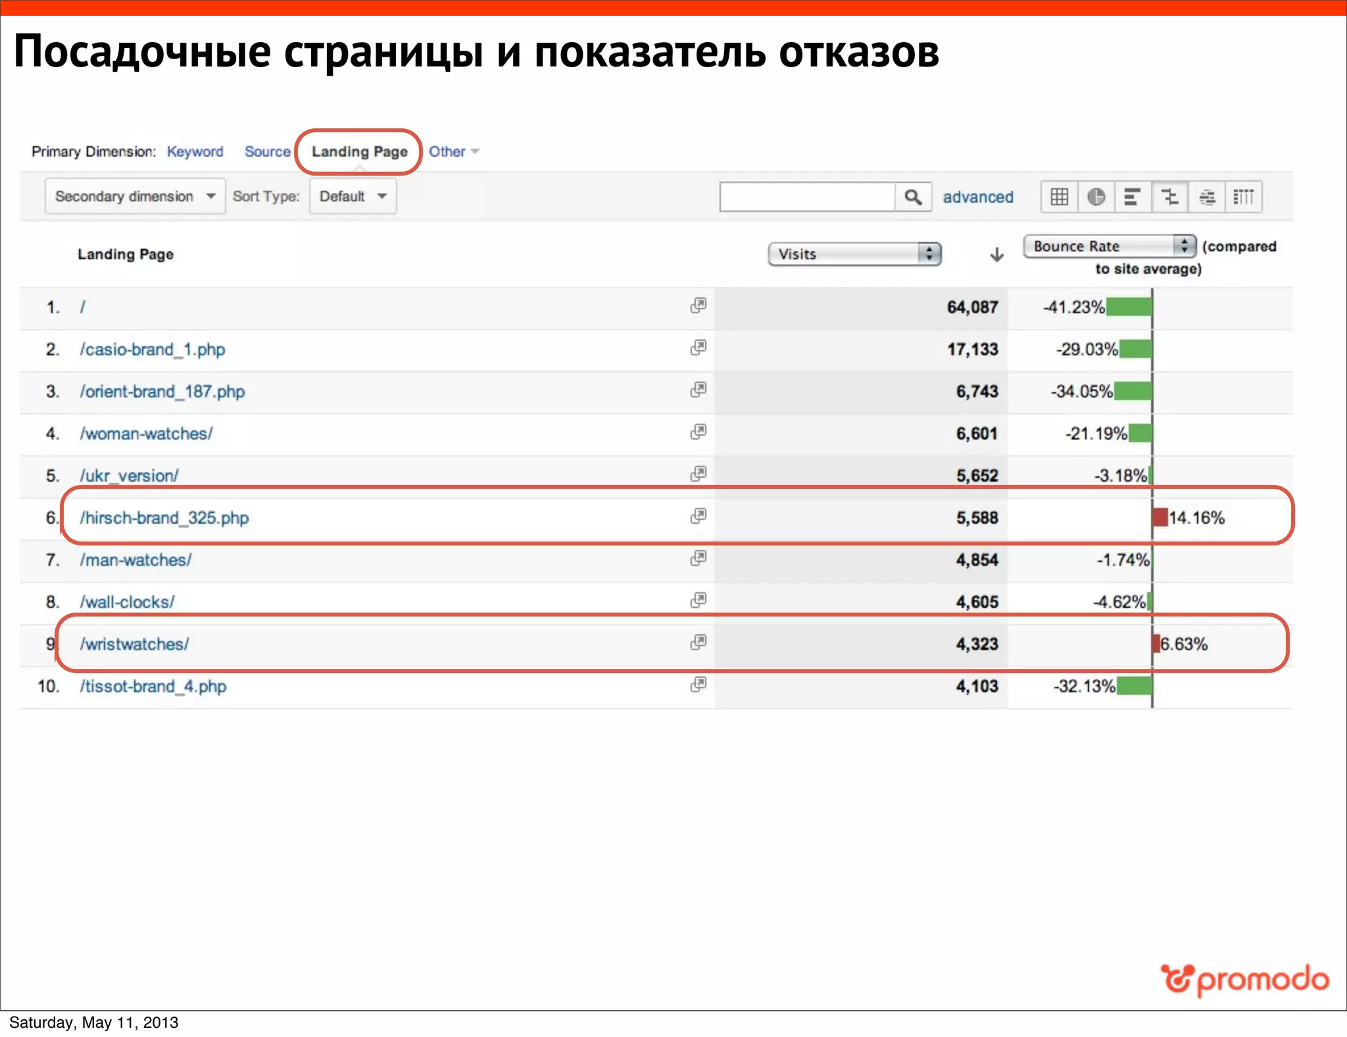This screenshot has width=1347, height=1037.
Task: Open the Visits metric selector
Action: pos(854,254)
